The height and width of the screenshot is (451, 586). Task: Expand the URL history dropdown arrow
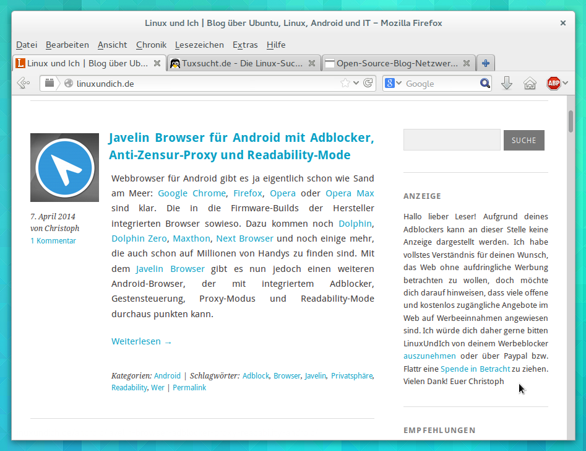[356, 83]
